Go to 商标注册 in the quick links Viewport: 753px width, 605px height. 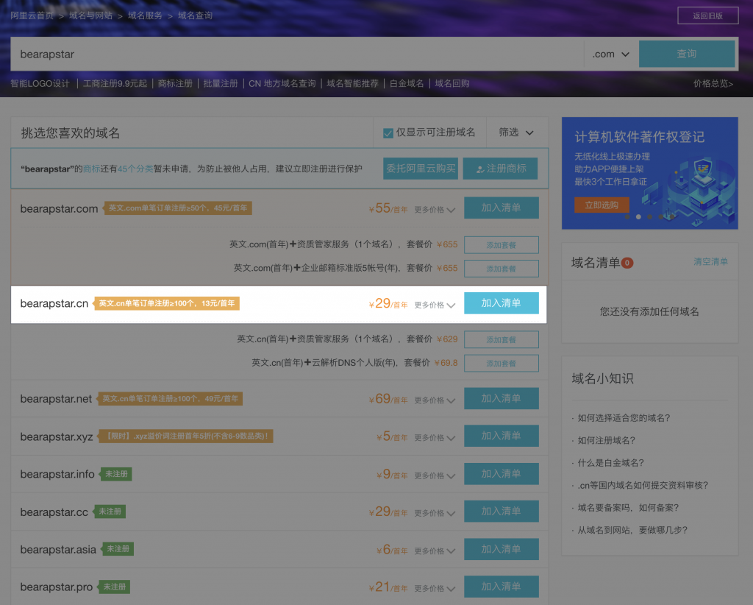[x=175, y=84]
